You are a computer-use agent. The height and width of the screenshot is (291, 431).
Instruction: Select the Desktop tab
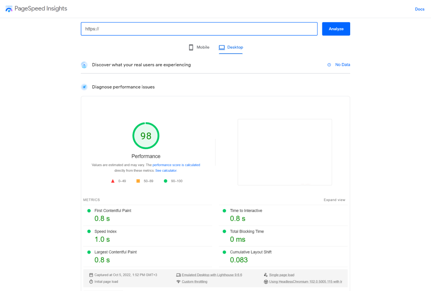tap(235, 47)
